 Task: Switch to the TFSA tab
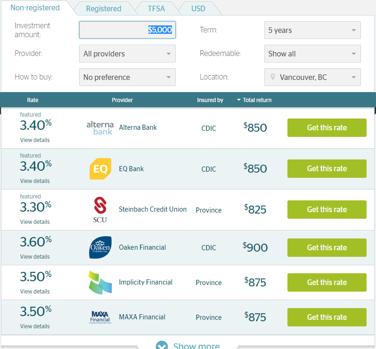[156, 8]
